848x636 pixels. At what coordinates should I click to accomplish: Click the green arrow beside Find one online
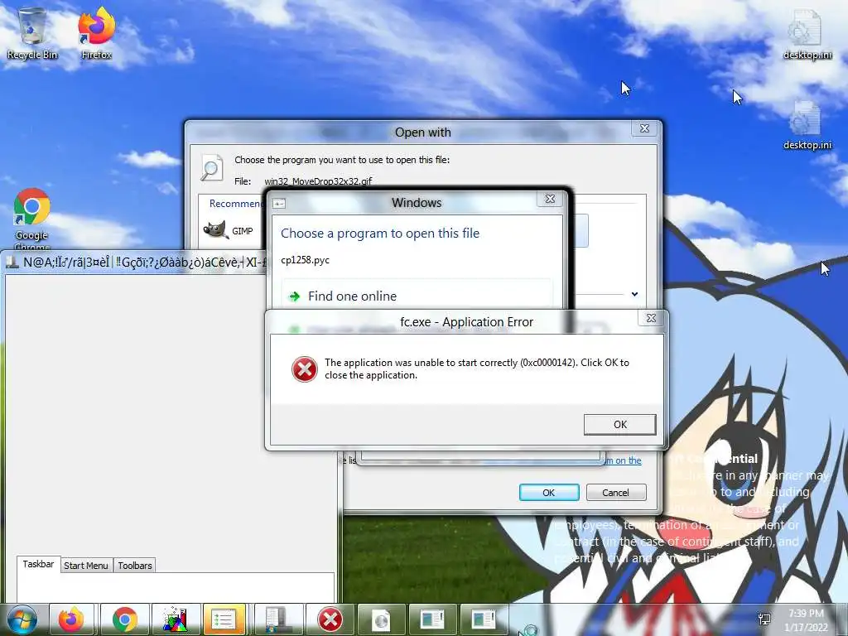click(x=294, y=296)
